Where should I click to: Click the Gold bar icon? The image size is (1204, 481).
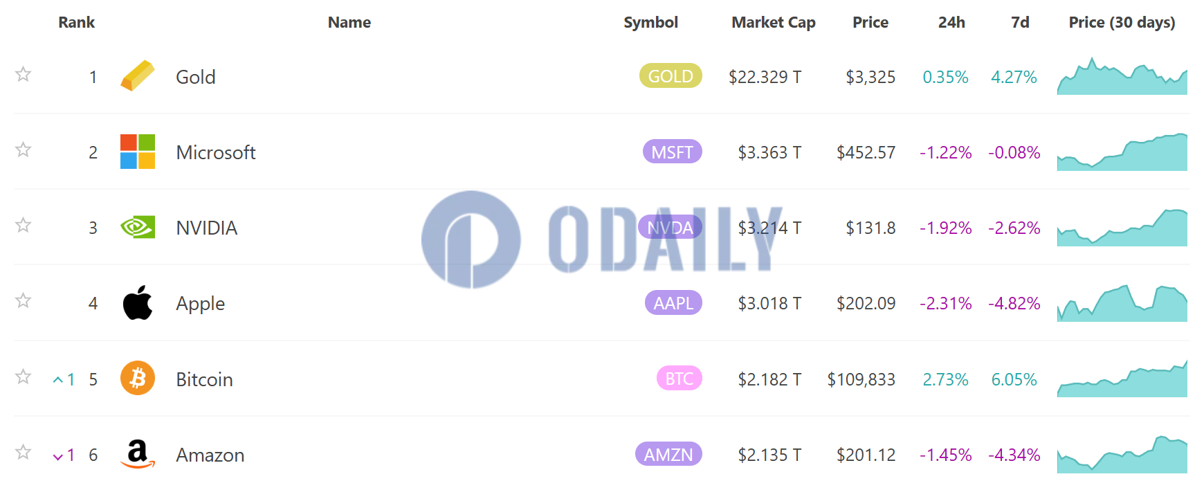pyautogui.click(x=137, y=76)
